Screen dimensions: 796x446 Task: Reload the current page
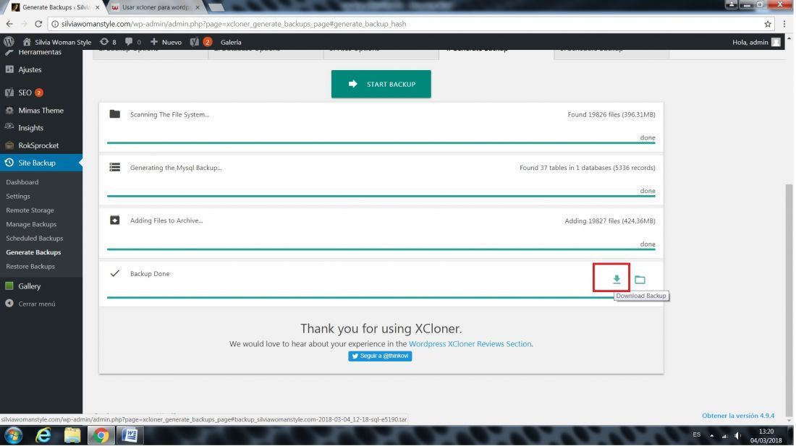click(38, 24)
